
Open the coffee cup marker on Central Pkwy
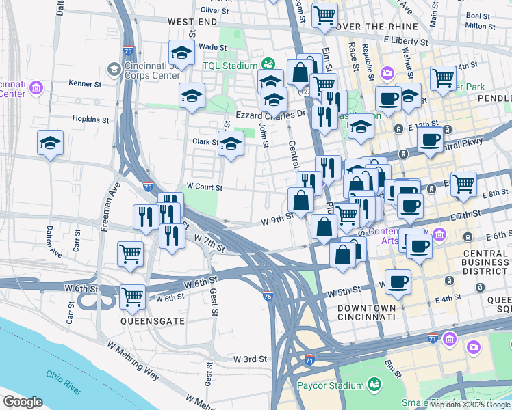pos(430,141)
